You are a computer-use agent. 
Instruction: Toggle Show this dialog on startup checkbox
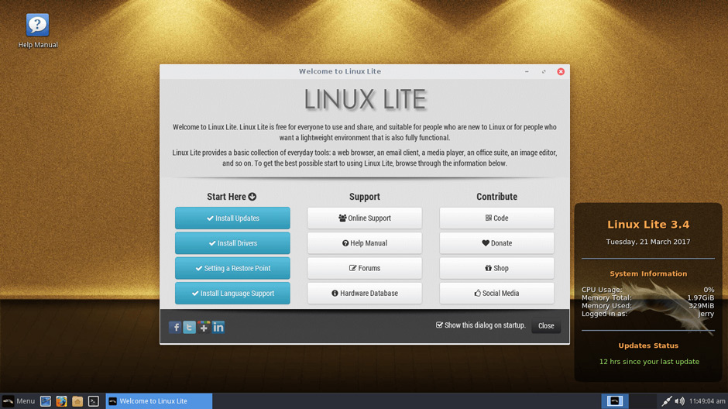click(x=439, y=325)
